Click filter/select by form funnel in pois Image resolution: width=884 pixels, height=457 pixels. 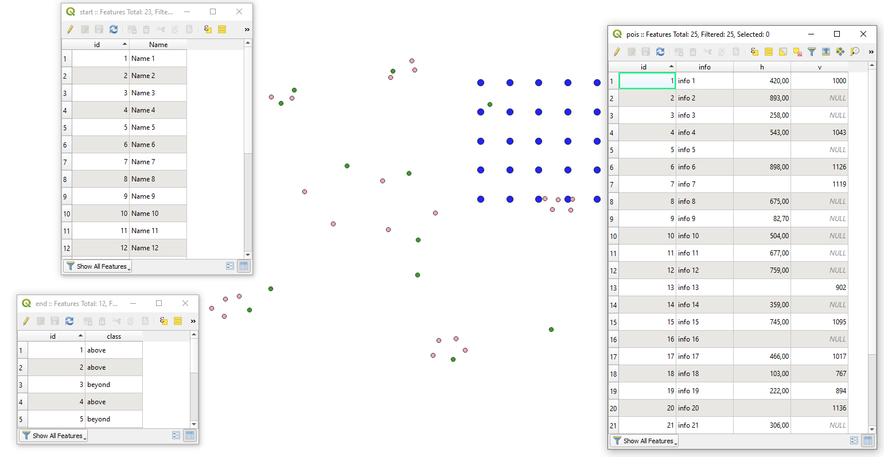pyautogui.click(x=812, y=52)
